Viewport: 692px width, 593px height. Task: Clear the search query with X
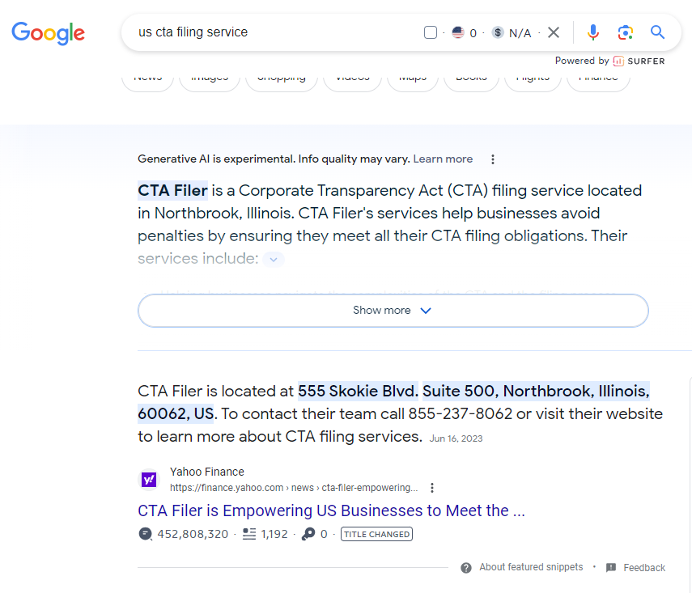554,32
